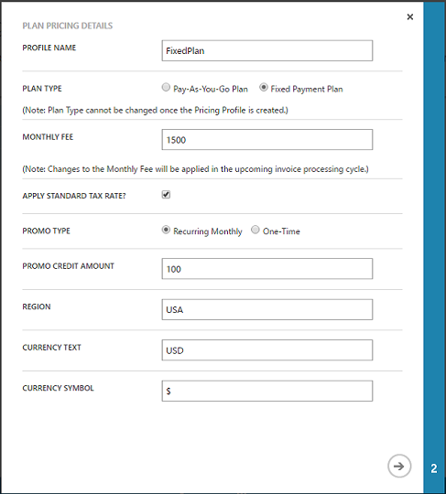
Task: Close the Plan Pricing Details dialog
Action: tap(409, 16)
